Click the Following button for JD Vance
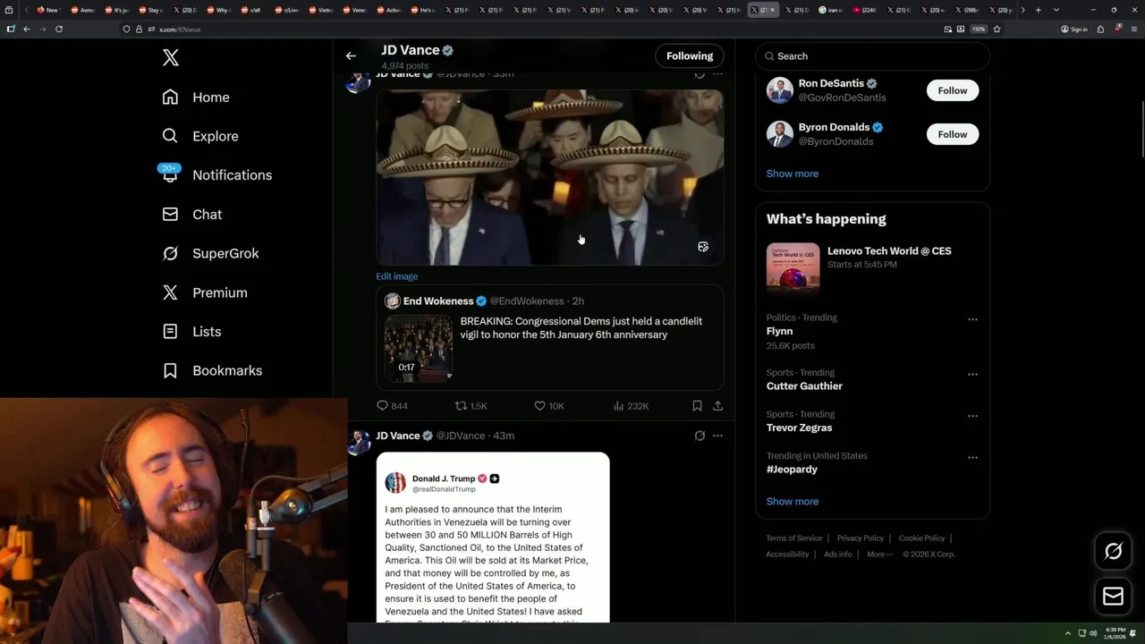 [x=689, y=55]
